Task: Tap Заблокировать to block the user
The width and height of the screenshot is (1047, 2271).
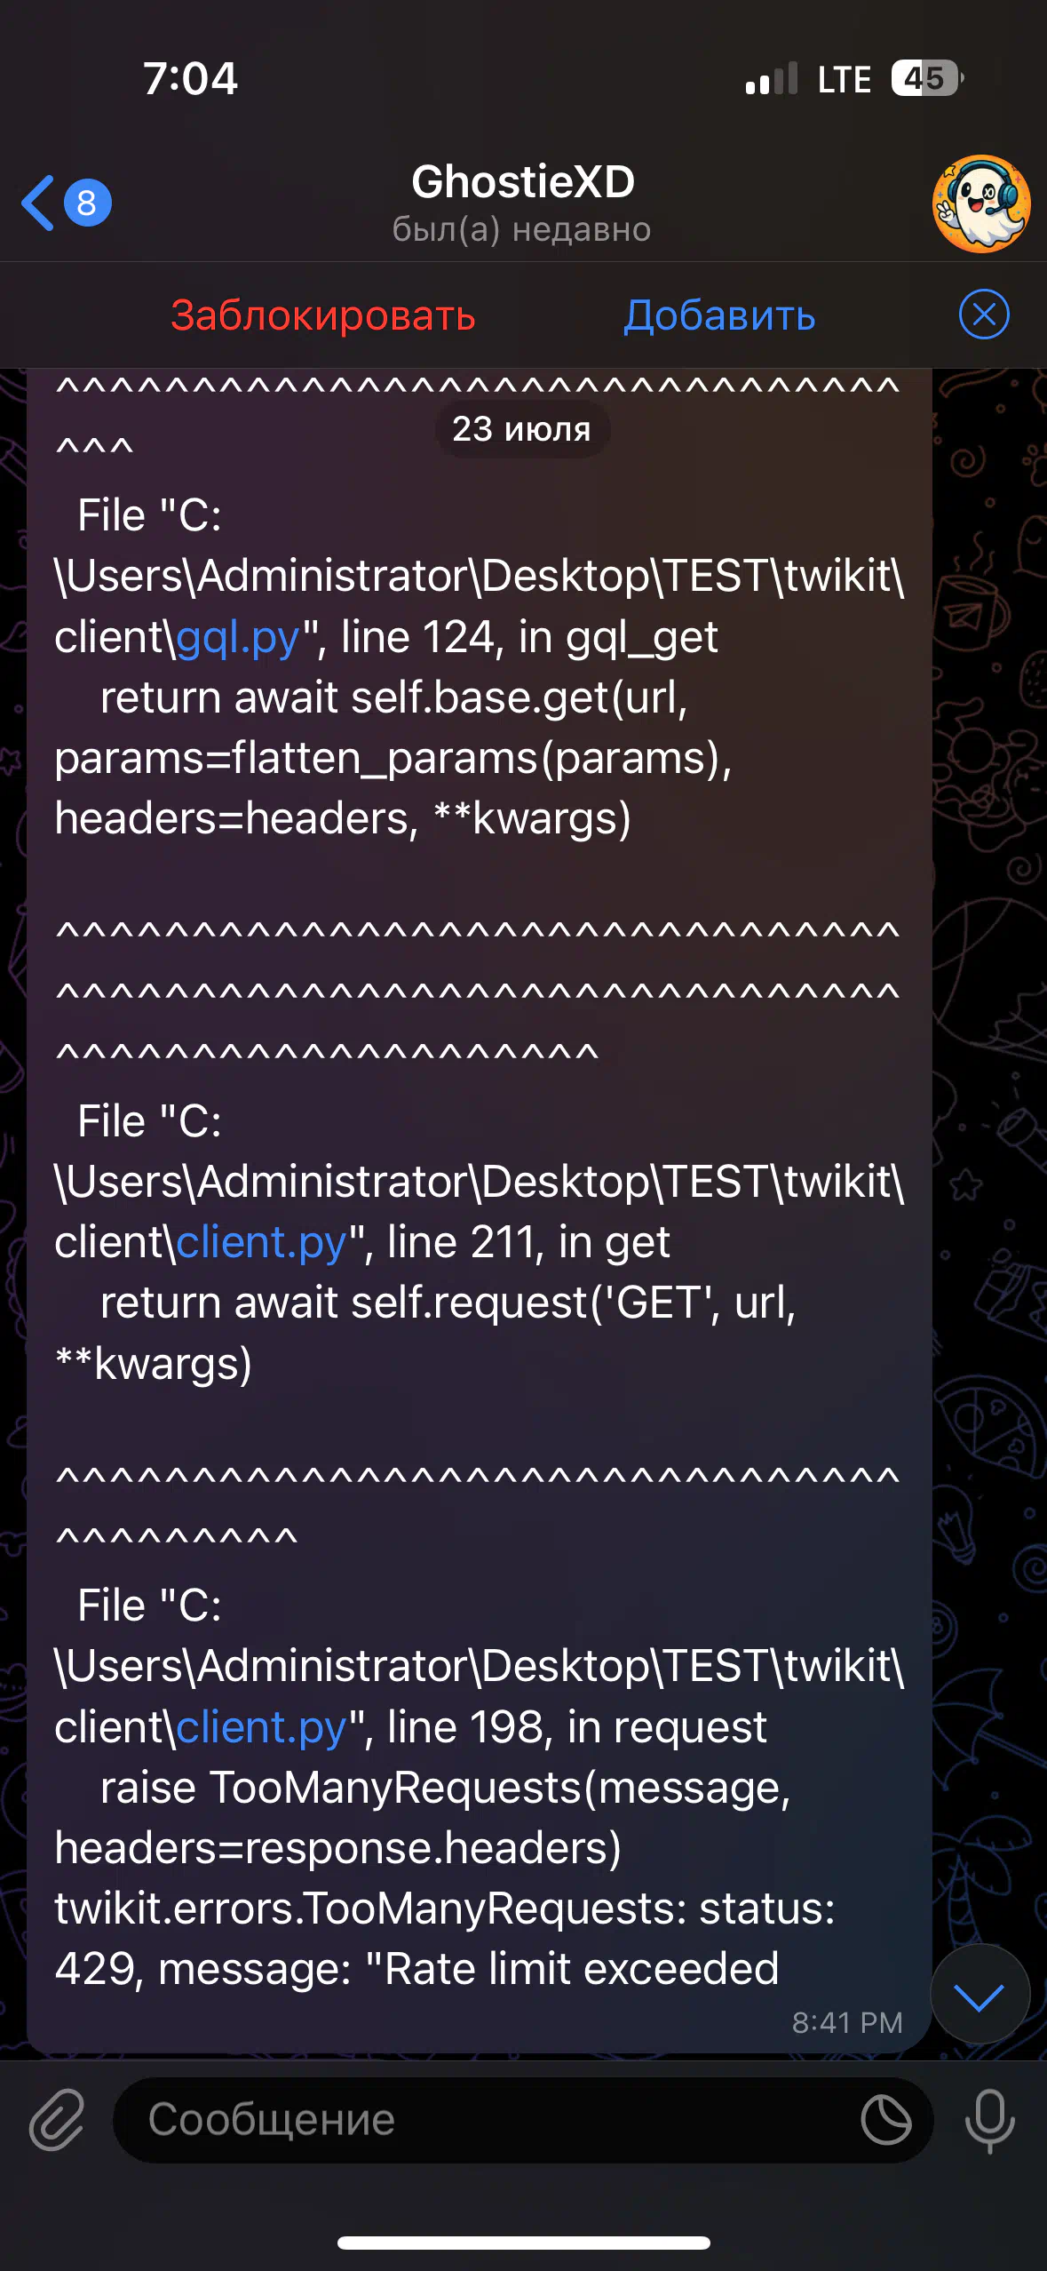Action: tap(323, 315)
